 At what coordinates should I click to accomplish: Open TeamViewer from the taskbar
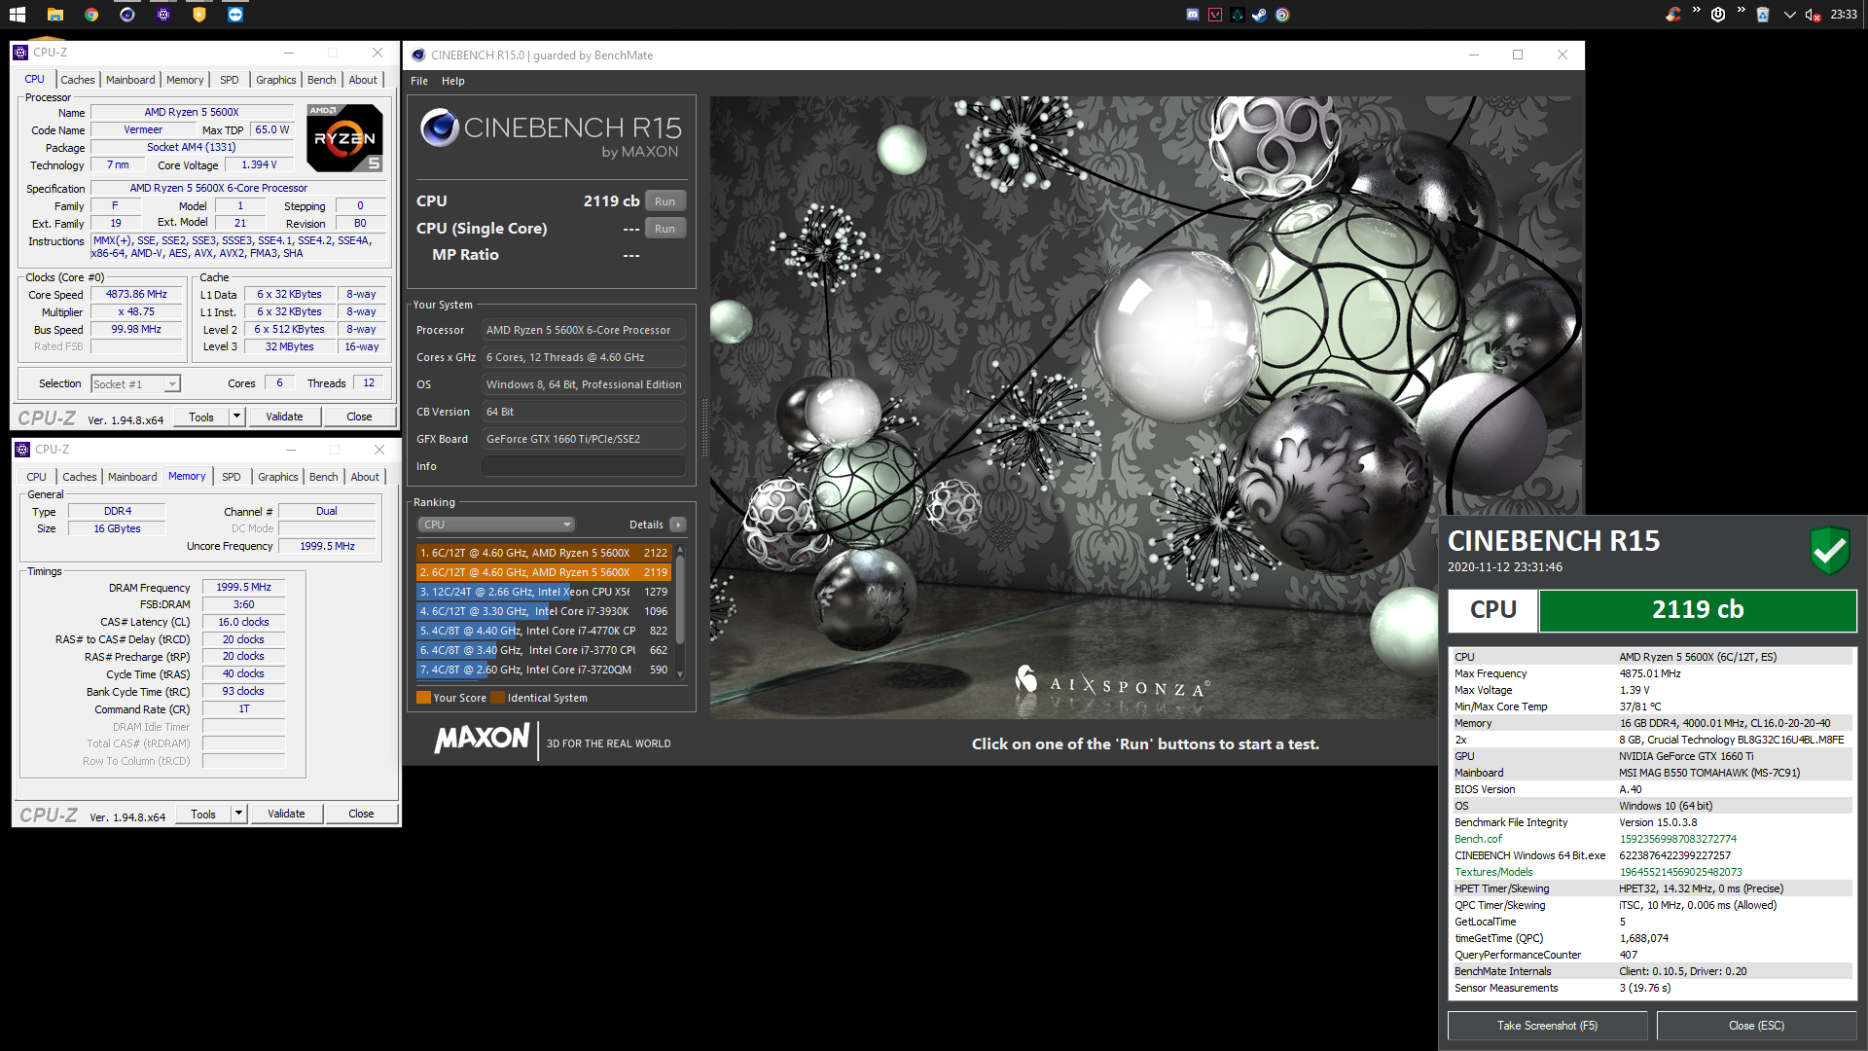(235, 15)
